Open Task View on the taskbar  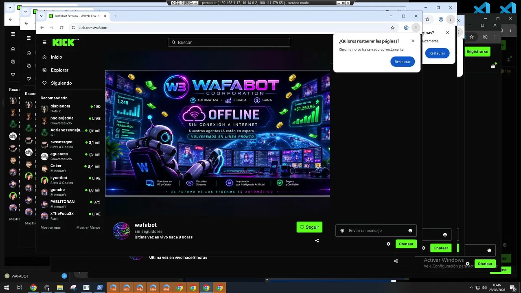pyautogui.click(x=19, y=288)
